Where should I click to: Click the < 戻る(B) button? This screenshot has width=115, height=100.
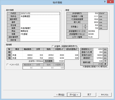60,95
